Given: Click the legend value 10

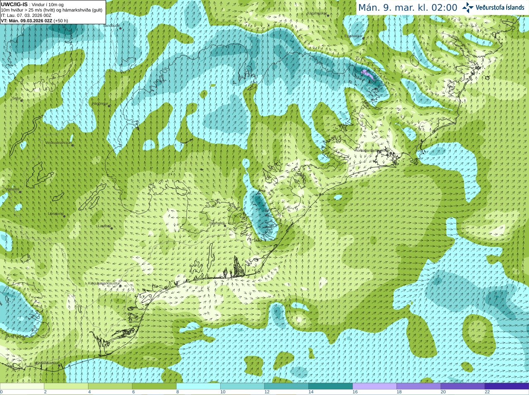Looking at the screenshot, I should tap(223, 392).
